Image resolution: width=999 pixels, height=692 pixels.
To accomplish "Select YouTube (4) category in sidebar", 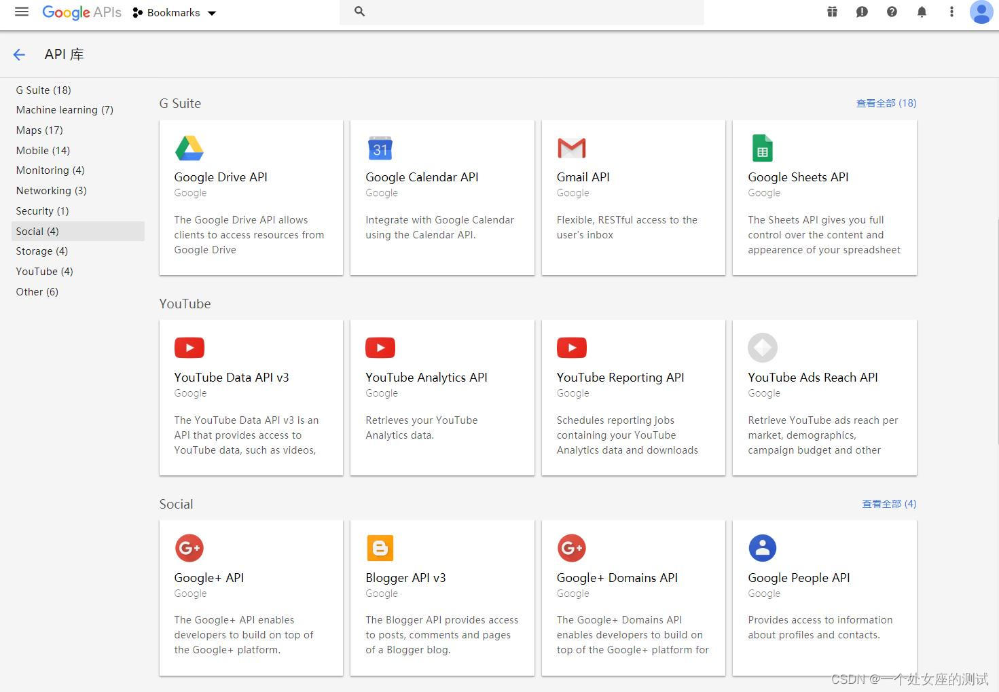I will click(x=44, y=272).
